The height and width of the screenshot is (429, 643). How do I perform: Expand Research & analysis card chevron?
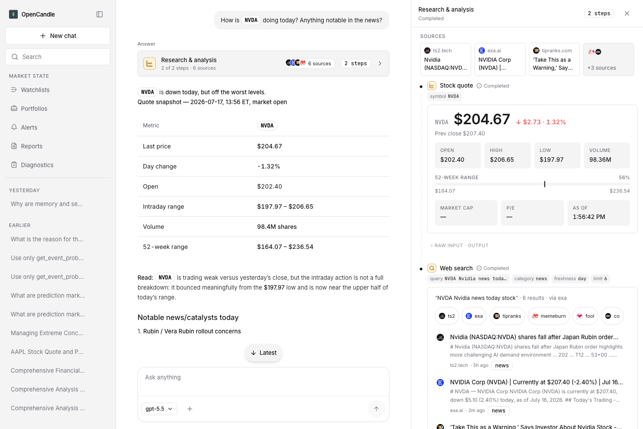(380, 63)
